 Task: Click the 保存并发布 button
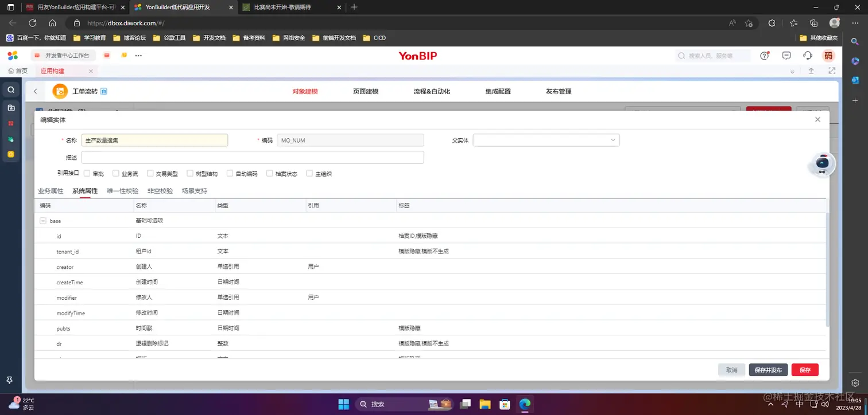(768, 370)
